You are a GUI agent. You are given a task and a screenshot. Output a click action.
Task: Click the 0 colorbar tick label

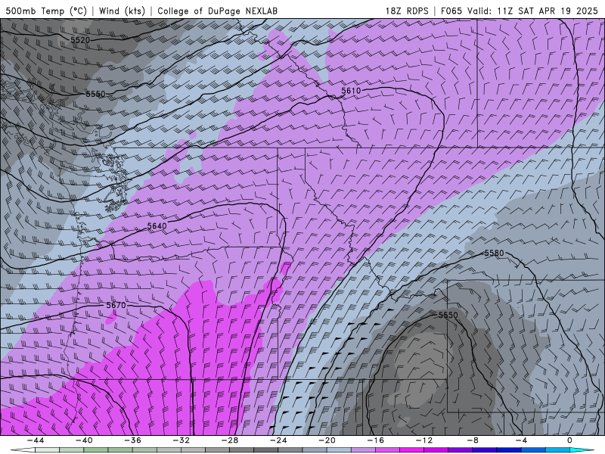point(570,440)
